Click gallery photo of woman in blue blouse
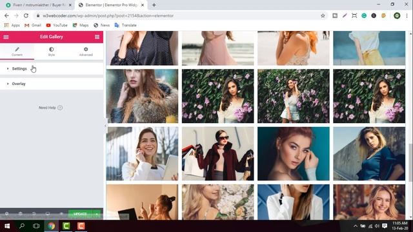This screenshot has width=413, height=232. coord(369,153)
